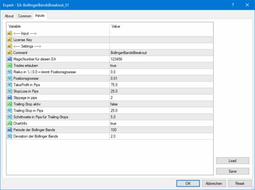Click the StopLoss in Pips value 25.0
Viewport: 255px width, 190px height.
point(114,91)
